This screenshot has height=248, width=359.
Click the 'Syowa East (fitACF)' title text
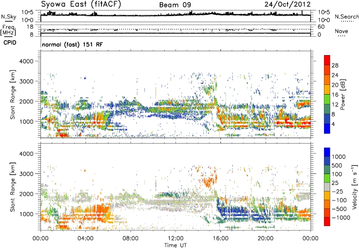(x=81, y=4)
